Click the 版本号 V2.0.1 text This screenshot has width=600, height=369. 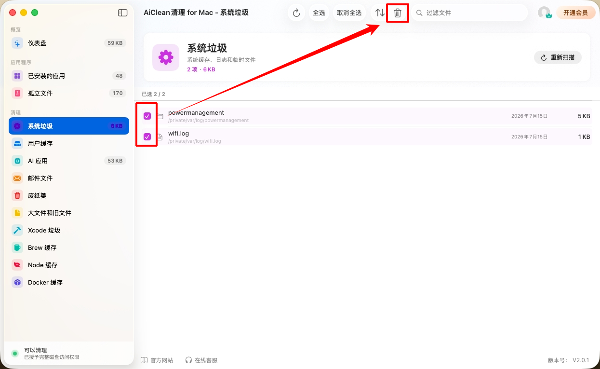pos(569,360)
